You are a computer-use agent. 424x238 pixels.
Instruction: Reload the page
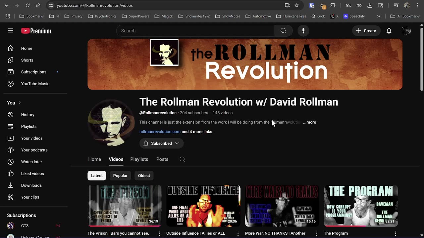point(27,5)
